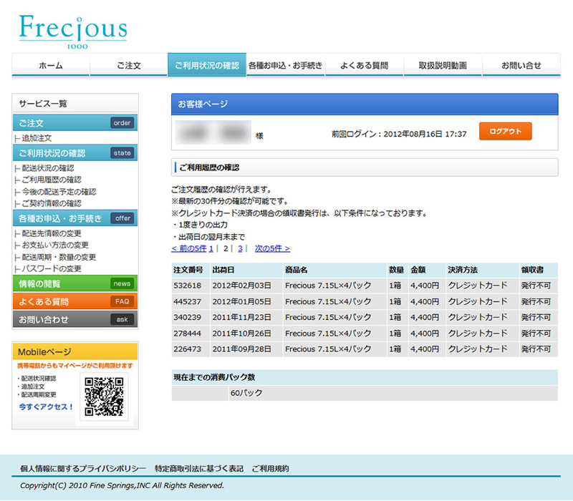Select お支払い方法の変更 in the sidebar
Viewport: 573px width, 501px height.
click(55, 245)
